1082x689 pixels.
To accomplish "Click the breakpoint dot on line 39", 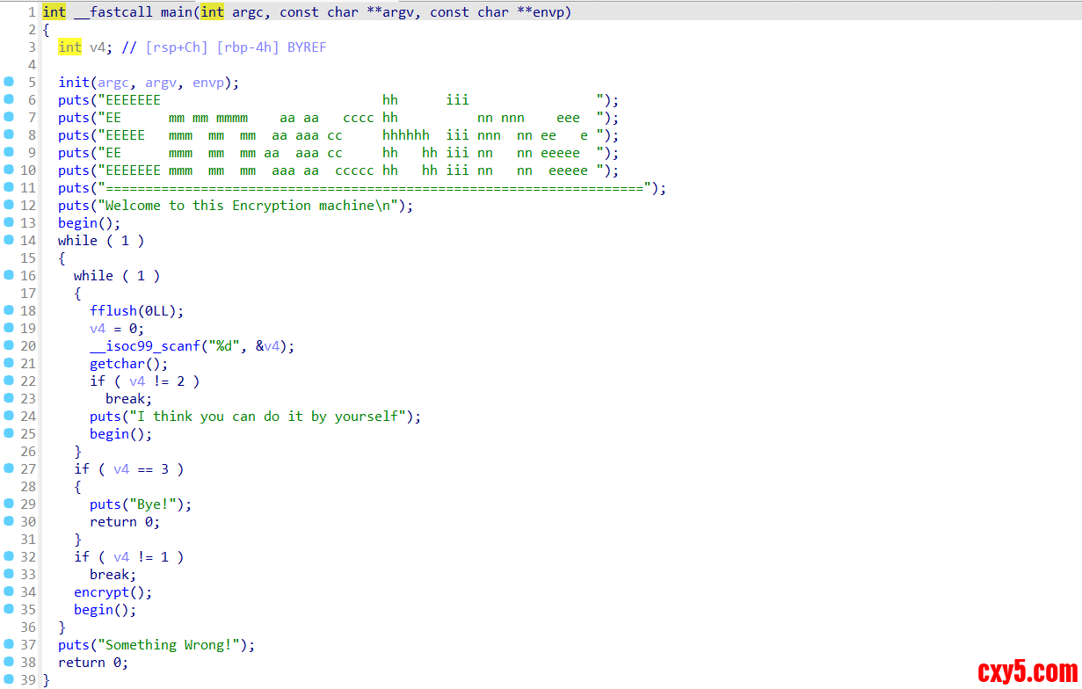I will [9, 679].
